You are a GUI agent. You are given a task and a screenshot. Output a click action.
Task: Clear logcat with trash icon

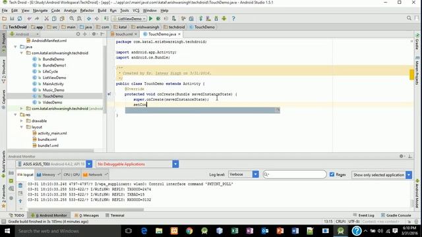click(20, 186)
